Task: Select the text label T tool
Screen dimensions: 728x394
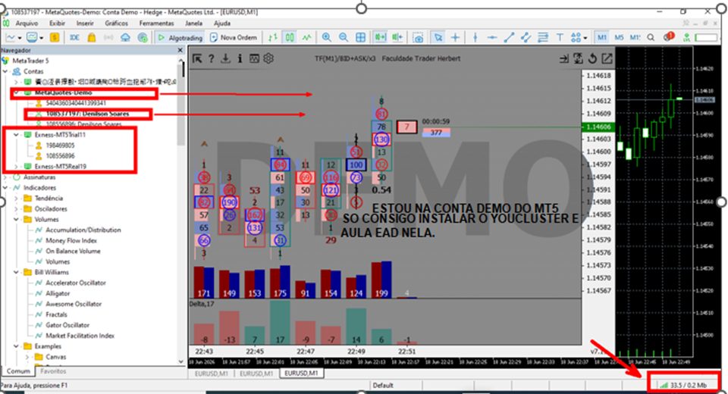Action: (560, 38)
